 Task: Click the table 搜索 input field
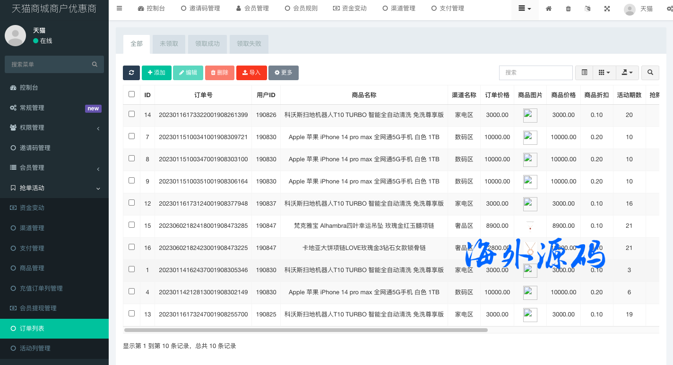pyautogui.click(x=535, y=73)
